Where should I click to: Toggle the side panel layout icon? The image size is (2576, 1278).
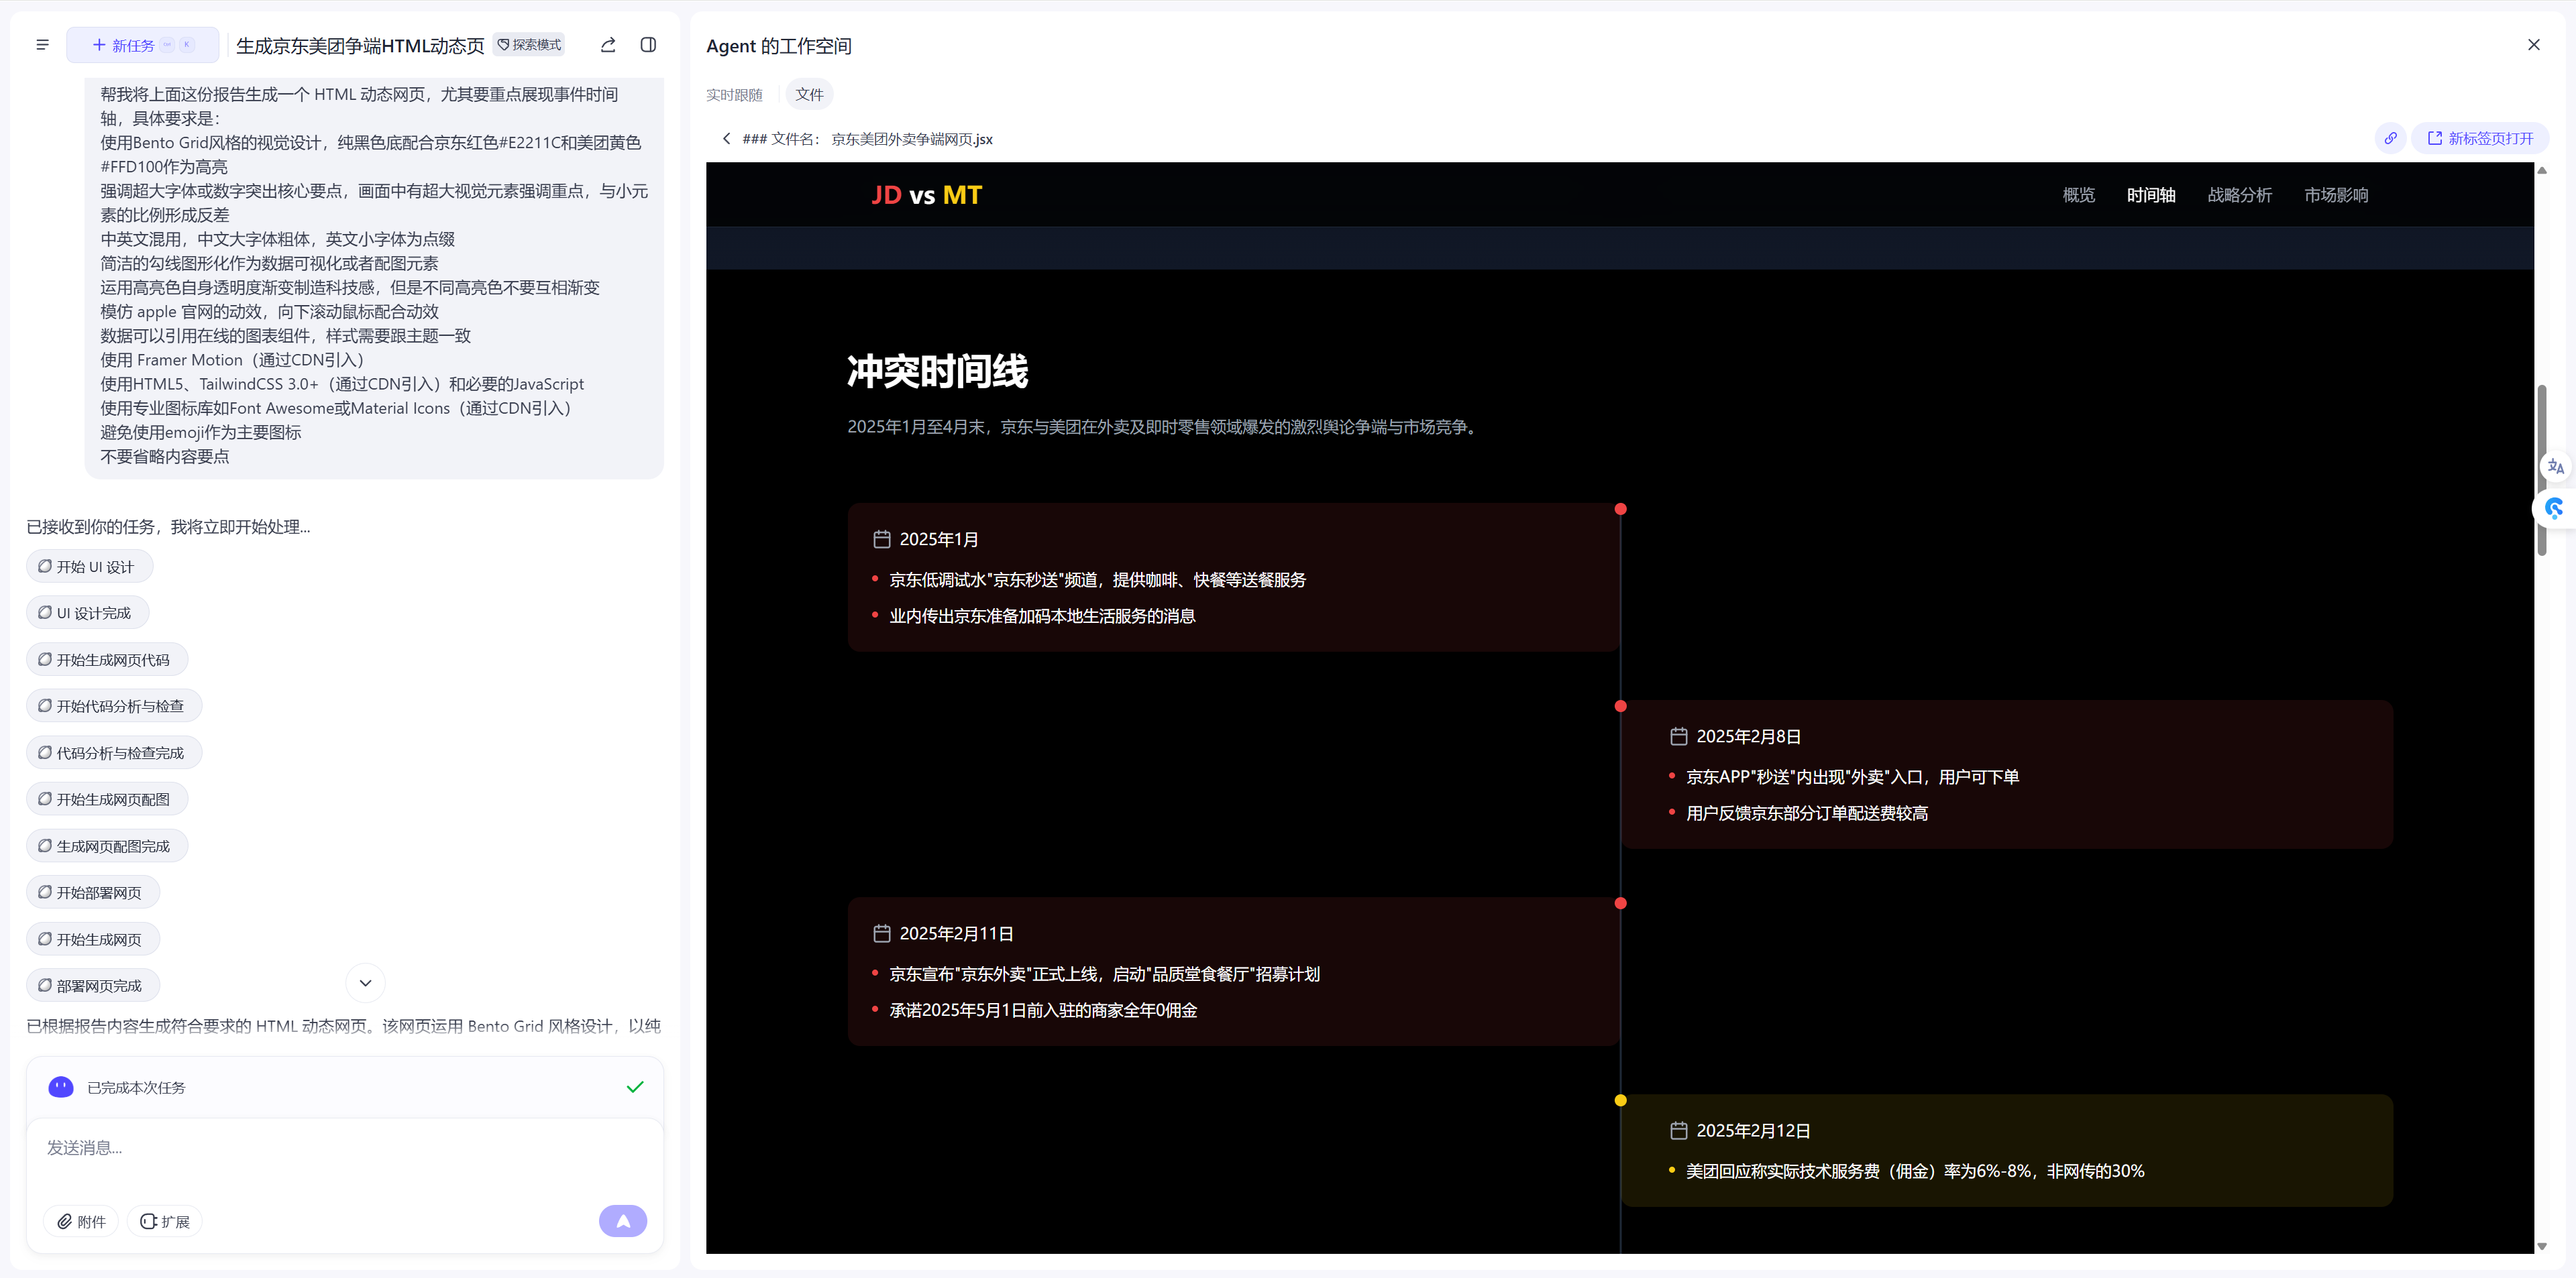click(x=648, y=45)
